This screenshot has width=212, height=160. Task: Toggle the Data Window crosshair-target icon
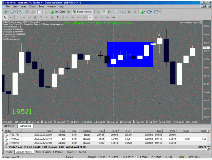27,12
